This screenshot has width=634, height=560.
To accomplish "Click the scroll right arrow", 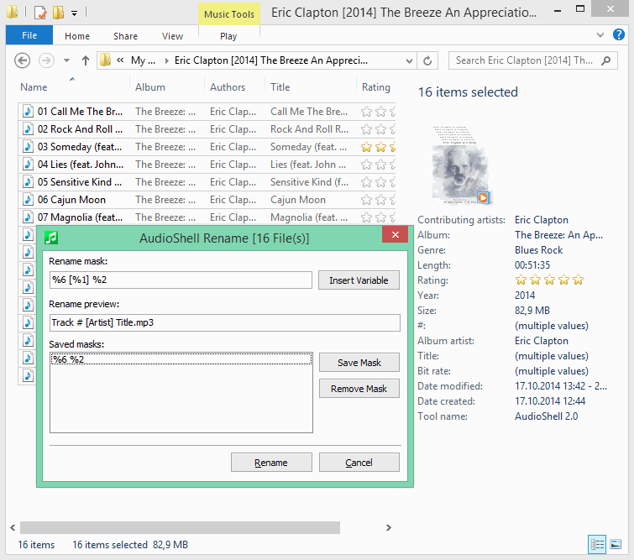I will coord(388,527).
